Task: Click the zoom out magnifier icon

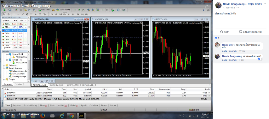Action: [93, 10]
